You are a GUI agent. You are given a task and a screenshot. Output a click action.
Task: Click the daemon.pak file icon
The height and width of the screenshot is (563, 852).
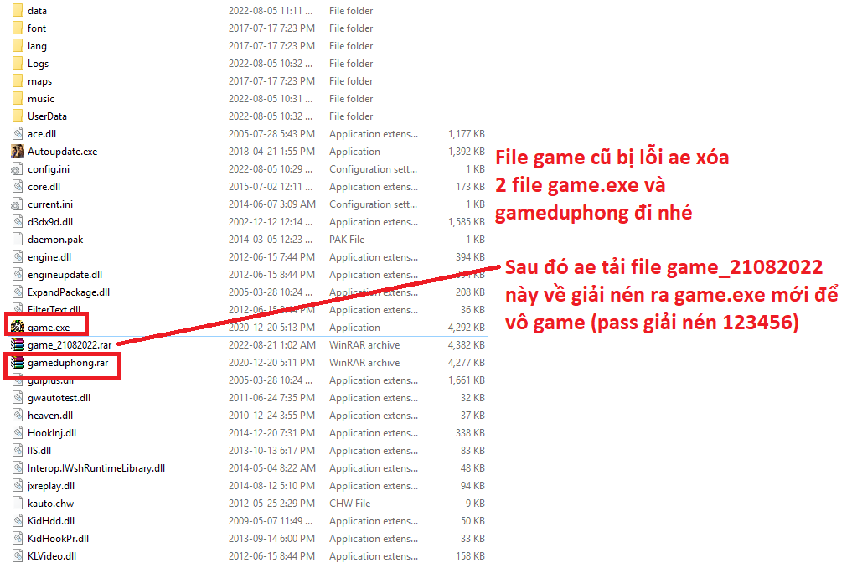click(x=18, y=240)
